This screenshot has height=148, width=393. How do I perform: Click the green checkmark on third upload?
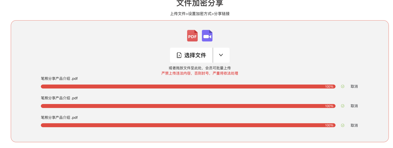point(343,125)
